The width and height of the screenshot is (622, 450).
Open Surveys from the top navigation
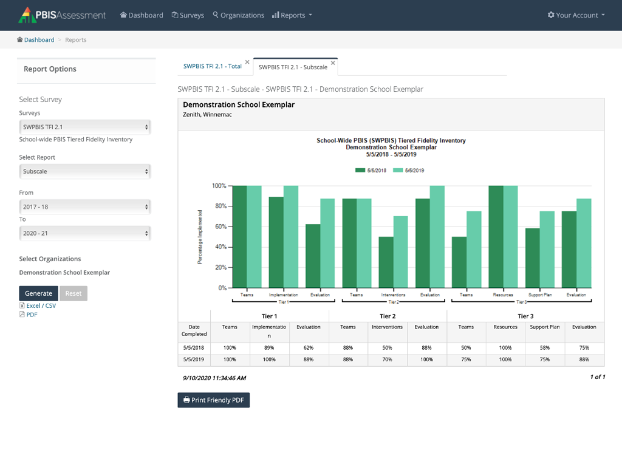click(x=188, y=15)
